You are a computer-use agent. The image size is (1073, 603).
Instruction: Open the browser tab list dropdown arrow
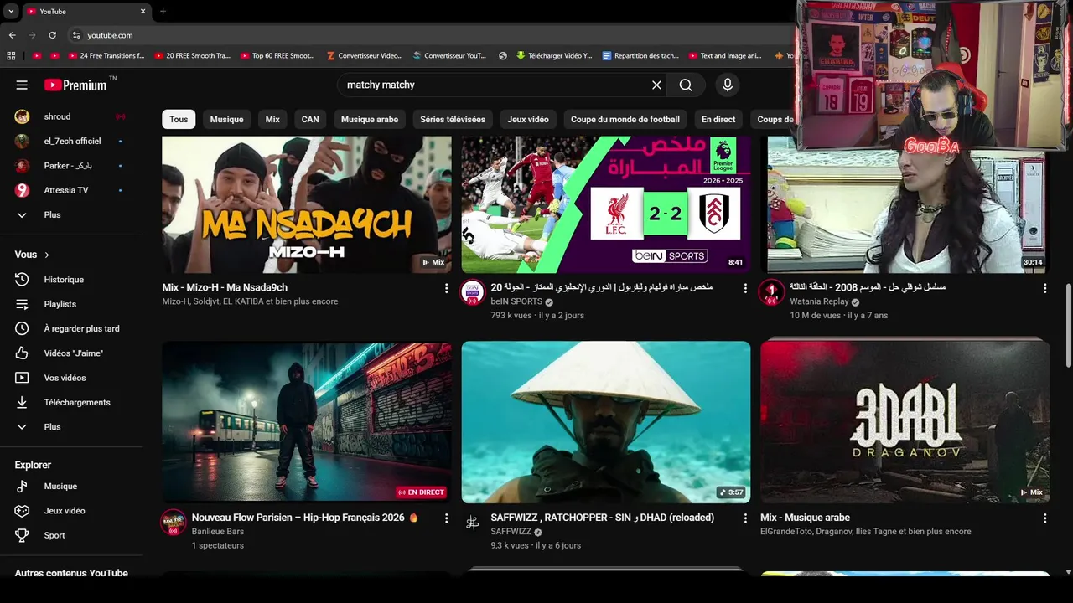[x=11, y=12]
